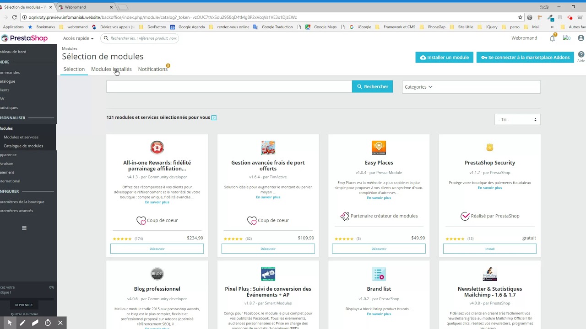This screenshot has width=586, height=329.
Task: Open Catalogue de modules in sidebar
Action: click(23, 146)
